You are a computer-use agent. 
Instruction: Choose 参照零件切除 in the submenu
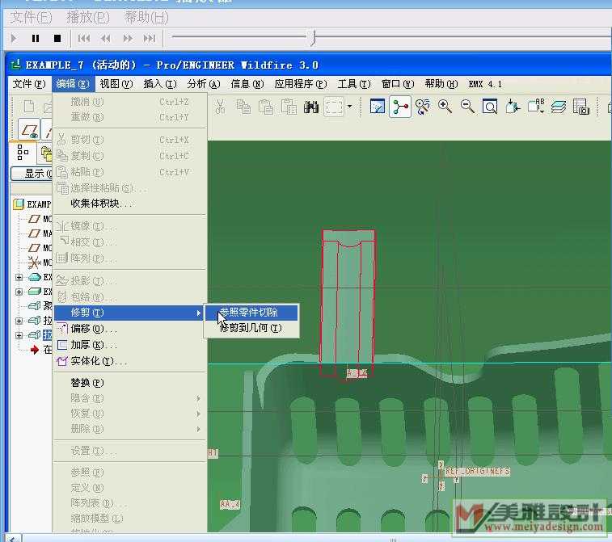(x=251, y=313)
